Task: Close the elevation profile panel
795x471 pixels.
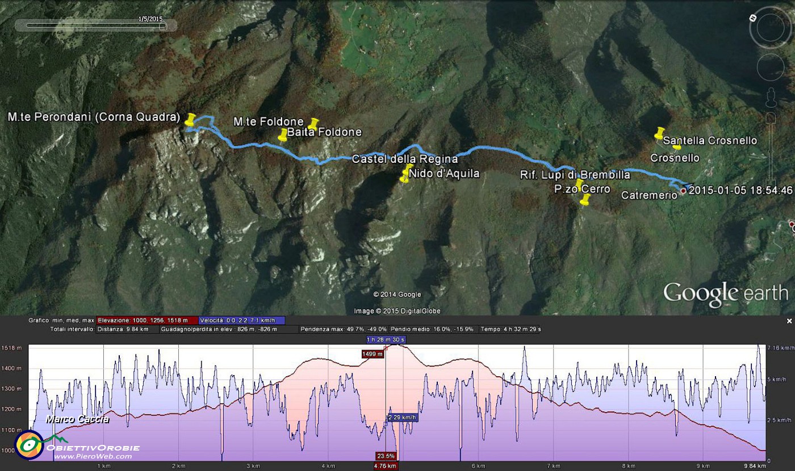Action: pyautogui.click(x=789, y=321)
